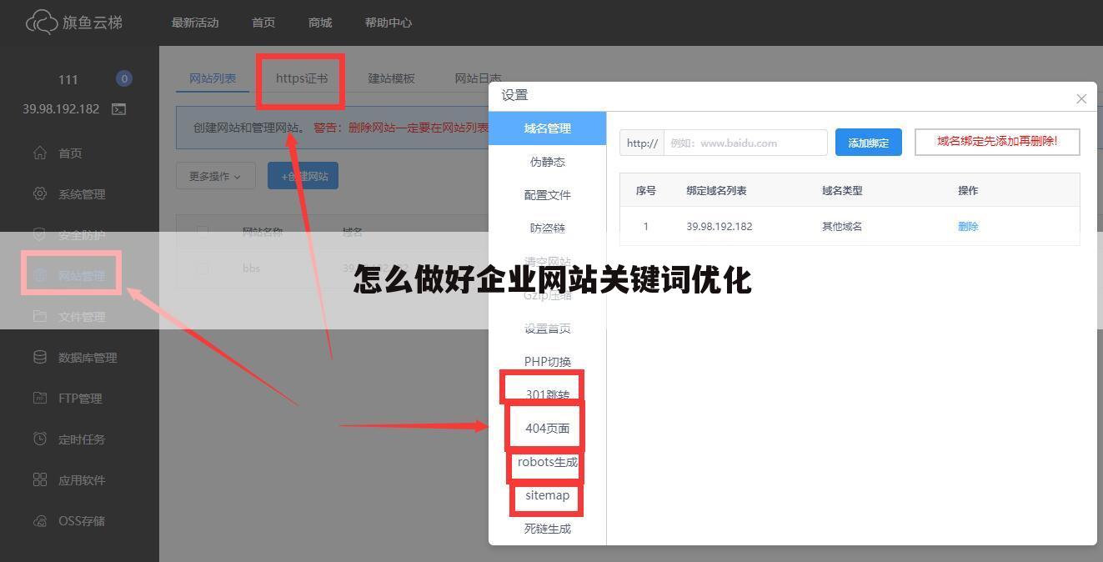
Task: Select sitemap in settings menu
Action: (x=547, y=495)
